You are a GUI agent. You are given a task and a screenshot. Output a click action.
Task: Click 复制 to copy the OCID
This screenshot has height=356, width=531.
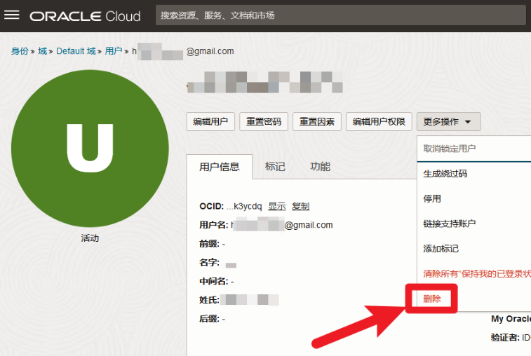click(x=300, y=206)
